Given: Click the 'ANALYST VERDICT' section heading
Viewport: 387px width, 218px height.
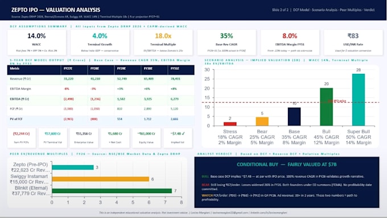Looking at the screenshot, I should point(215,154).
